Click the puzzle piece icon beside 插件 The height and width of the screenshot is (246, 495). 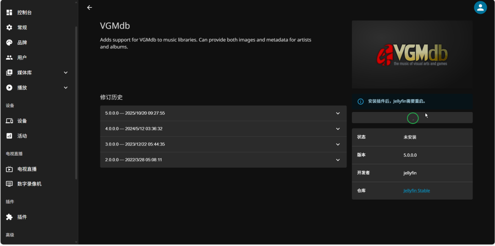click(x=10, y=217)
